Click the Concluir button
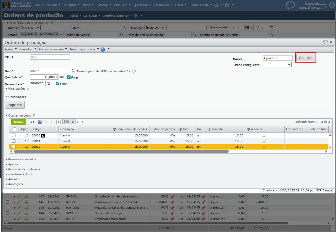Screen dimensions: 336x232 (306, 58)
